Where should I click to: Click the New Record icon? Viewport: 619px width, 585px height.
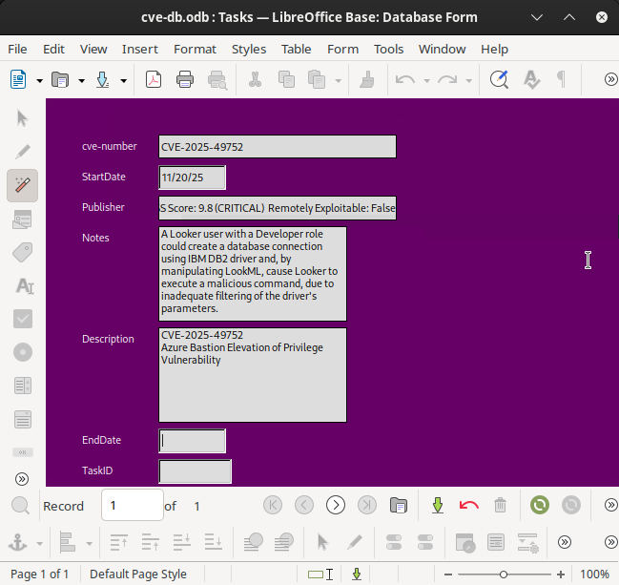(x=399, y=506)
